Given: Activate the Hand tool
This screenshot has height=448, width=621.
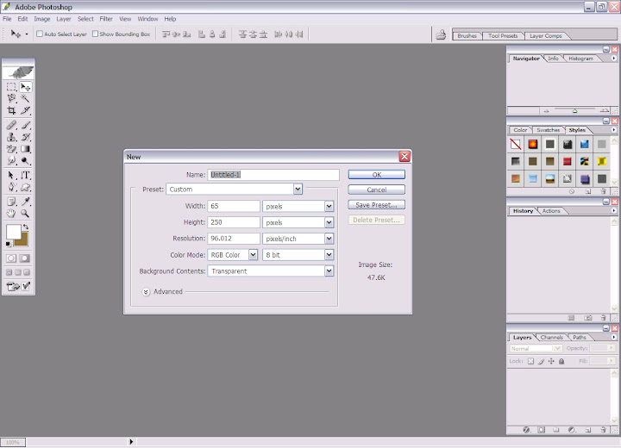Looking at the screenshot, I should tap(12, 213).
